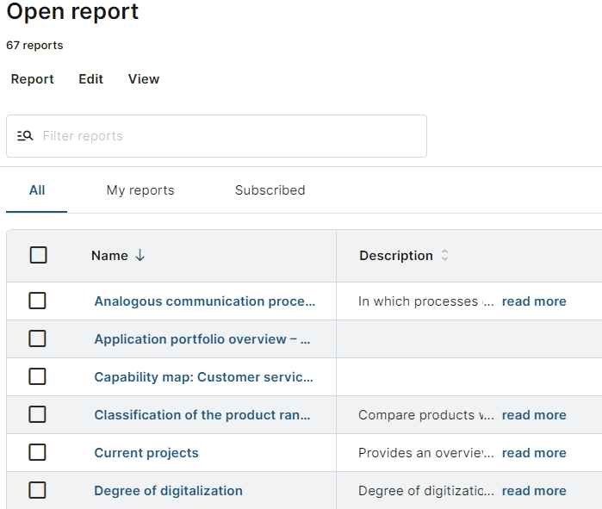
Task: Click the Description column sort icon
Action: (x=444, y=256)
